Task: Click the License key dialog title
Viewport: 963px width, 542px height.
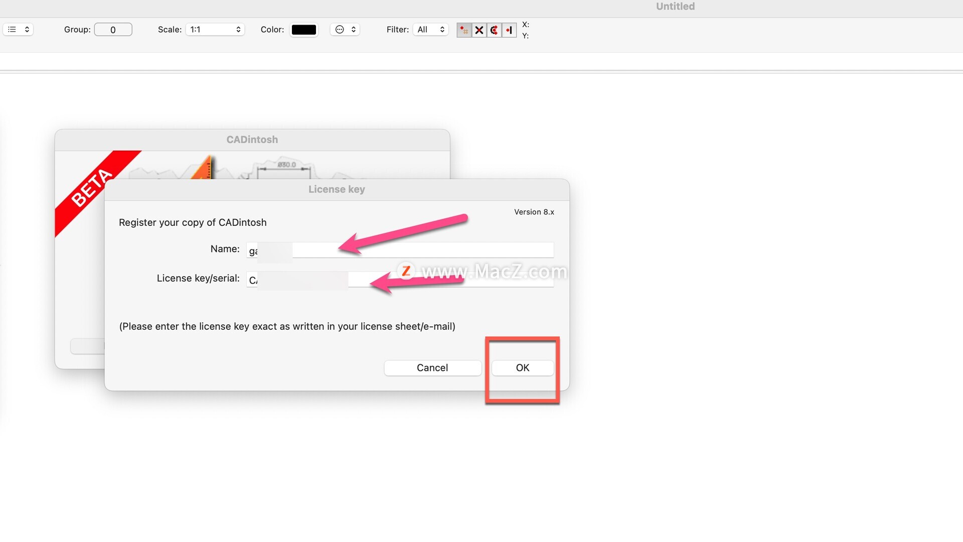Action: pyautogui.click(x=337, y=189)
